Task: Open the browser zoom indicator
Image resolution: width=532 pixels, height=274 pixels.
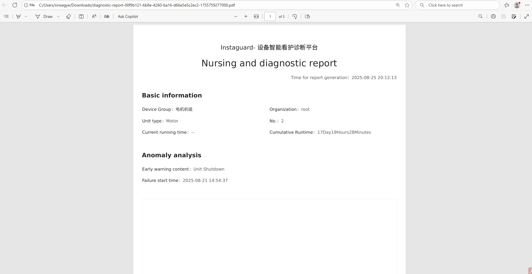Action: 398,5
